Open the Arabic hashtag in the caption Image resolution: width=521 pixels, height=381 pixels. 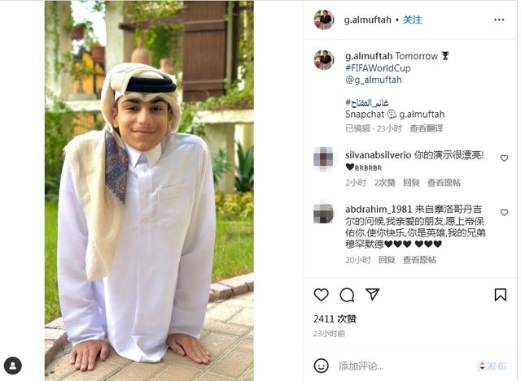point(367,102)
